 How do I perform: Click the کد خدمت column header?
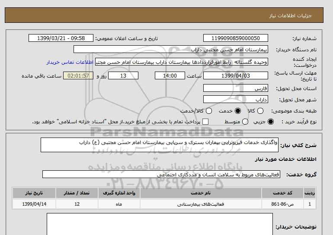282,193
